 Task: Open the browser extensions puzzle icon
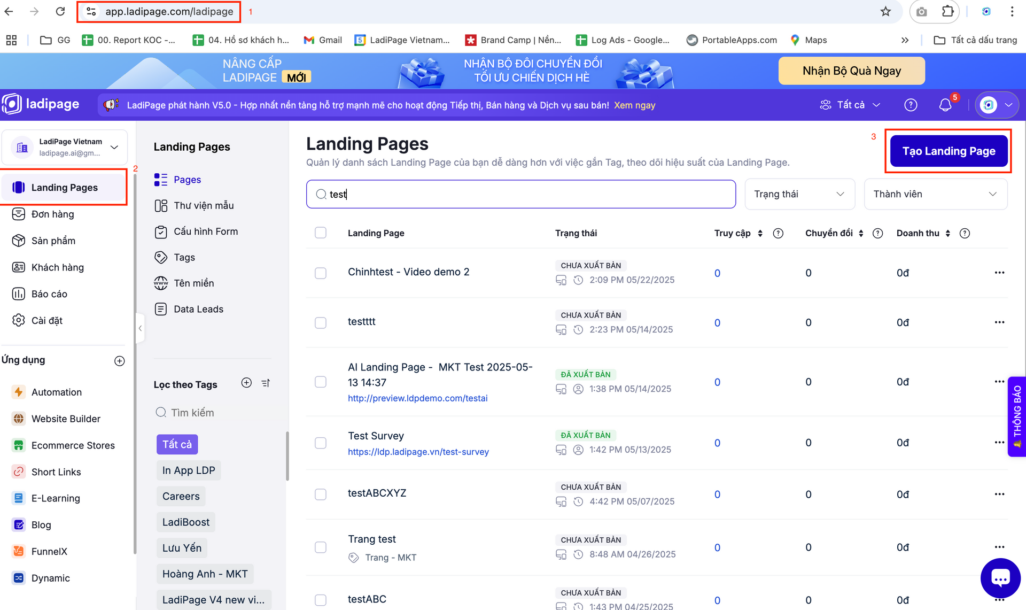click(x=947, y=11)
